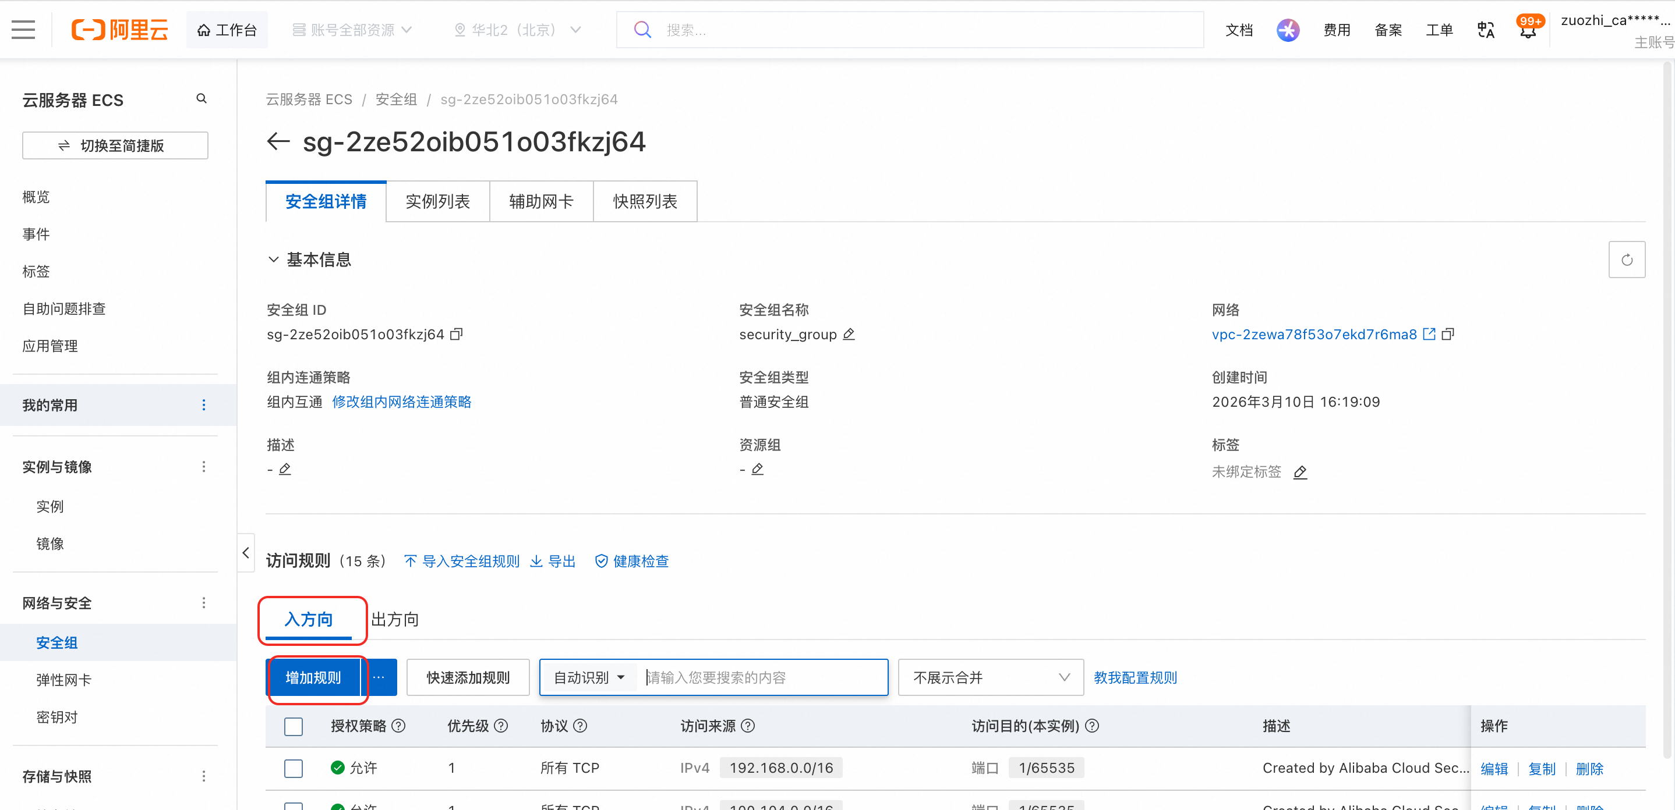Image resolution: width=1675 pixels, height=810 pixels.
Task: Open more options beside 增加规则
Action: (x=379, y=677)
